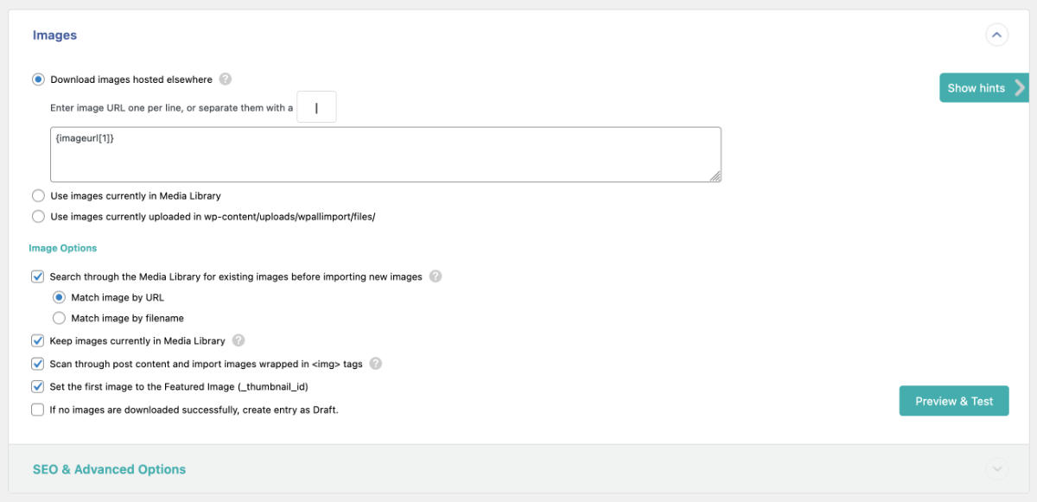Choose images uploaded in wpallimport/files folder
The width and height of the screenshot is (1037, 502).
(38, 217)
